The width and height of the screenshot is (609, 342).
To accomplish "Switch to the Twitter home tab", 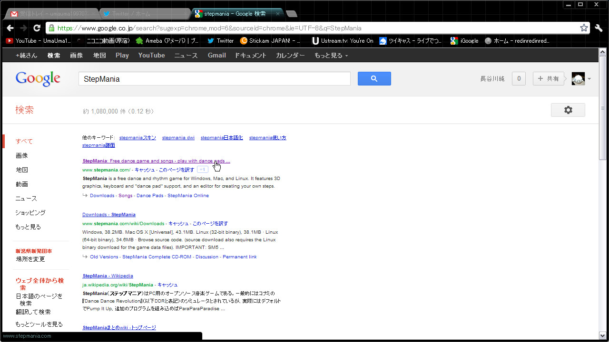I will point(143,14).
